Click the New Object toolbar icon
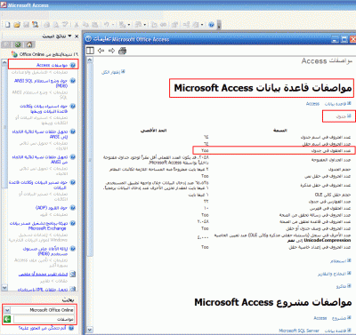Screen dimensions: 356x335 (x=196, y=25)
